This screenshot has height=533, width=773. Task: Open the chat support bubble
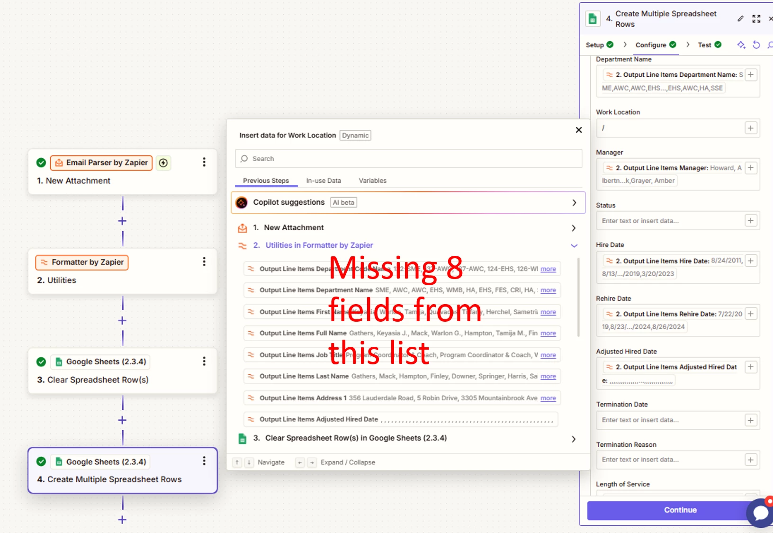coord(761,513)
